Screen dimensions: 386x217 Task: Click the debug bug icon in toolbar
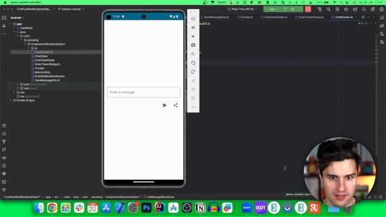(293, 9)
